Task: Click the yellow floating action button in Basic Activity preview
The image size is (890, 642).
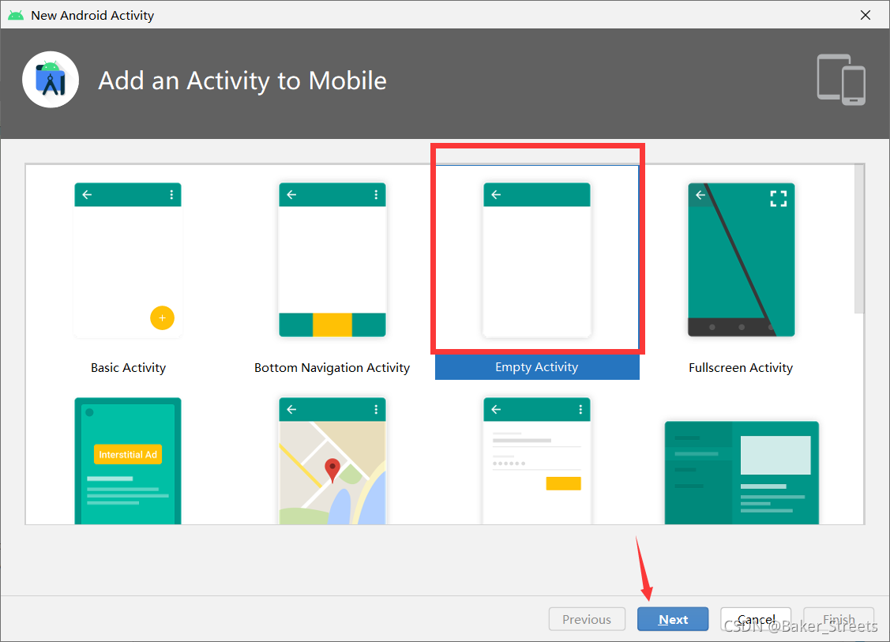Action: [x=162, y=317]
